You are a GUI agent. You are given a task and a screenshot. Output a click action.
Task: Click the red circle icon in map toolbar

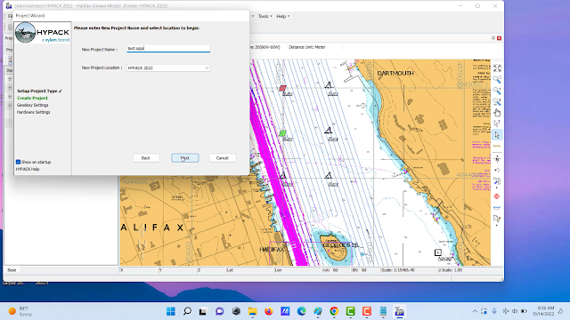497,196
